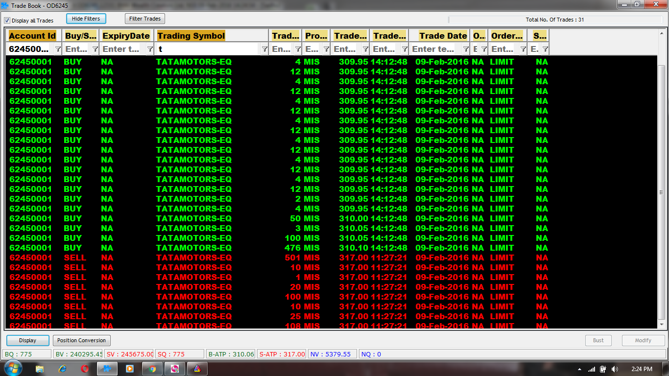Sort by the Pro... column header
The image size is (669, 376).
[316, 36]
